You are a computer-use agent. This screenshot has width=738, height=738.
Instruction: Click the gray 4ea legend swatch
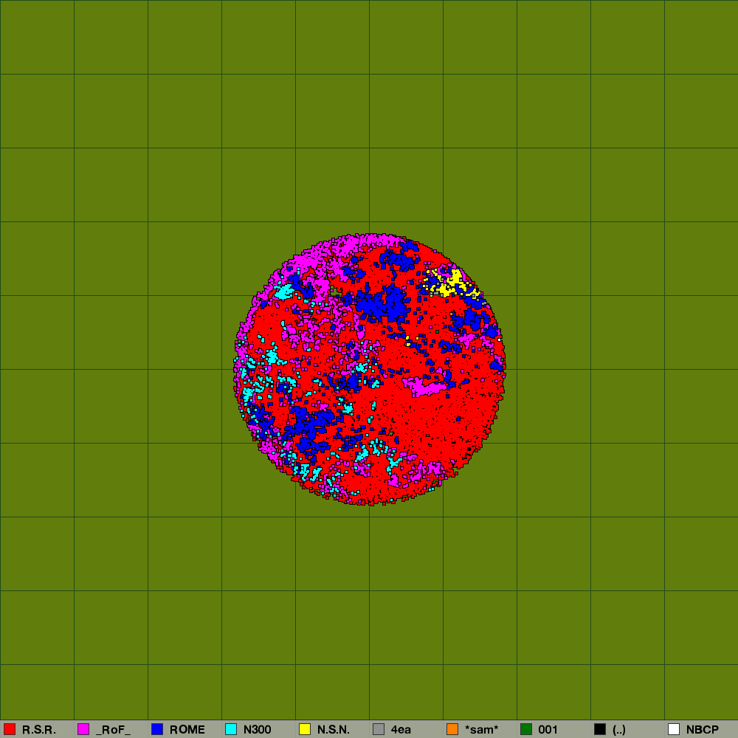click(x=379, y=729)
